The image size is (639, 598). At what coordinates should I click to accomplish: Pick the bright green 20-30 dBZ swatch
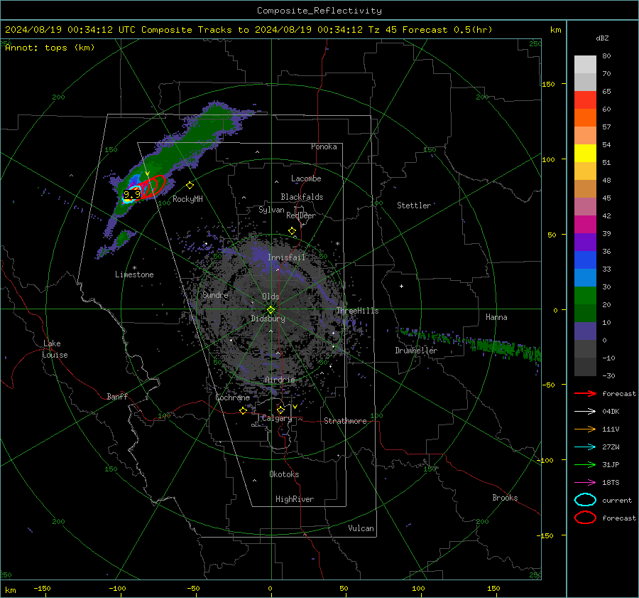click(585, 296)
